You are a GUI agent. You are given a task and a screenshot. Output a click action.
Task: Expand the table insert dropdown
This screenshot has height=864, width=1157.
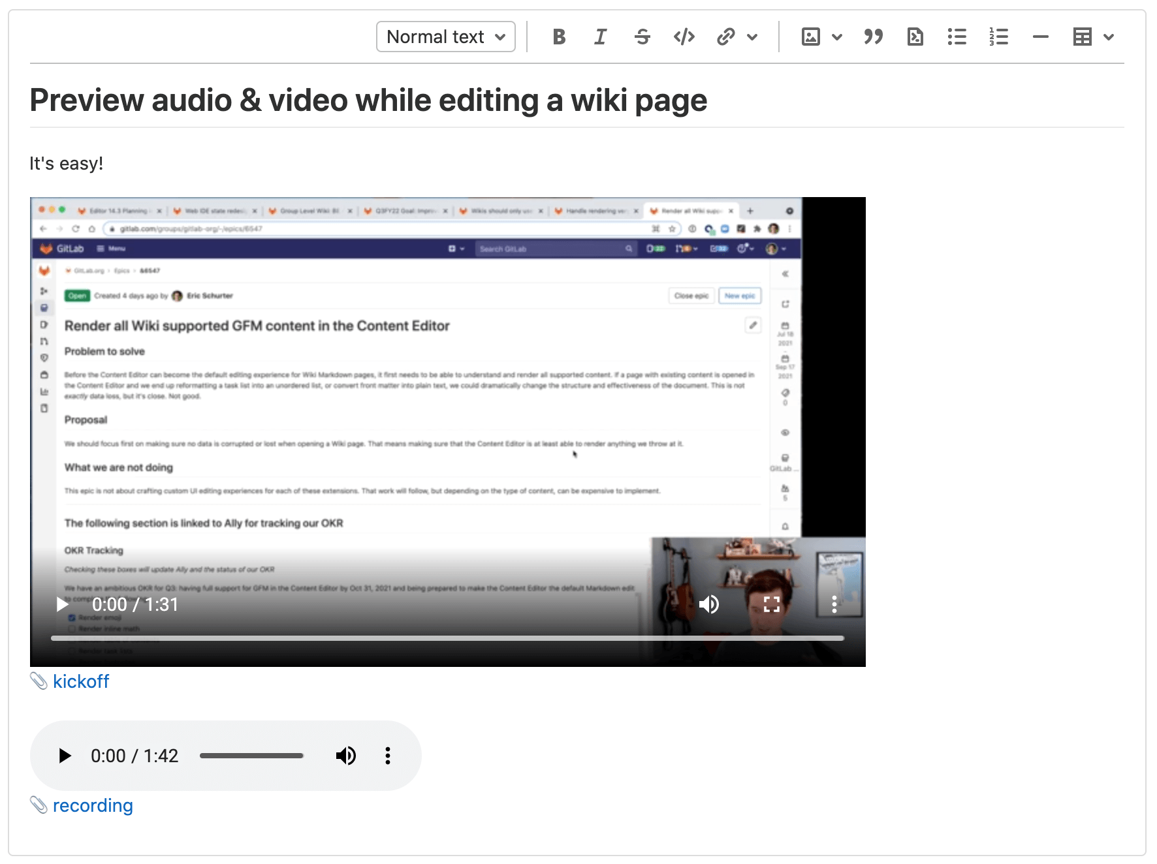tap(1109, 37)
